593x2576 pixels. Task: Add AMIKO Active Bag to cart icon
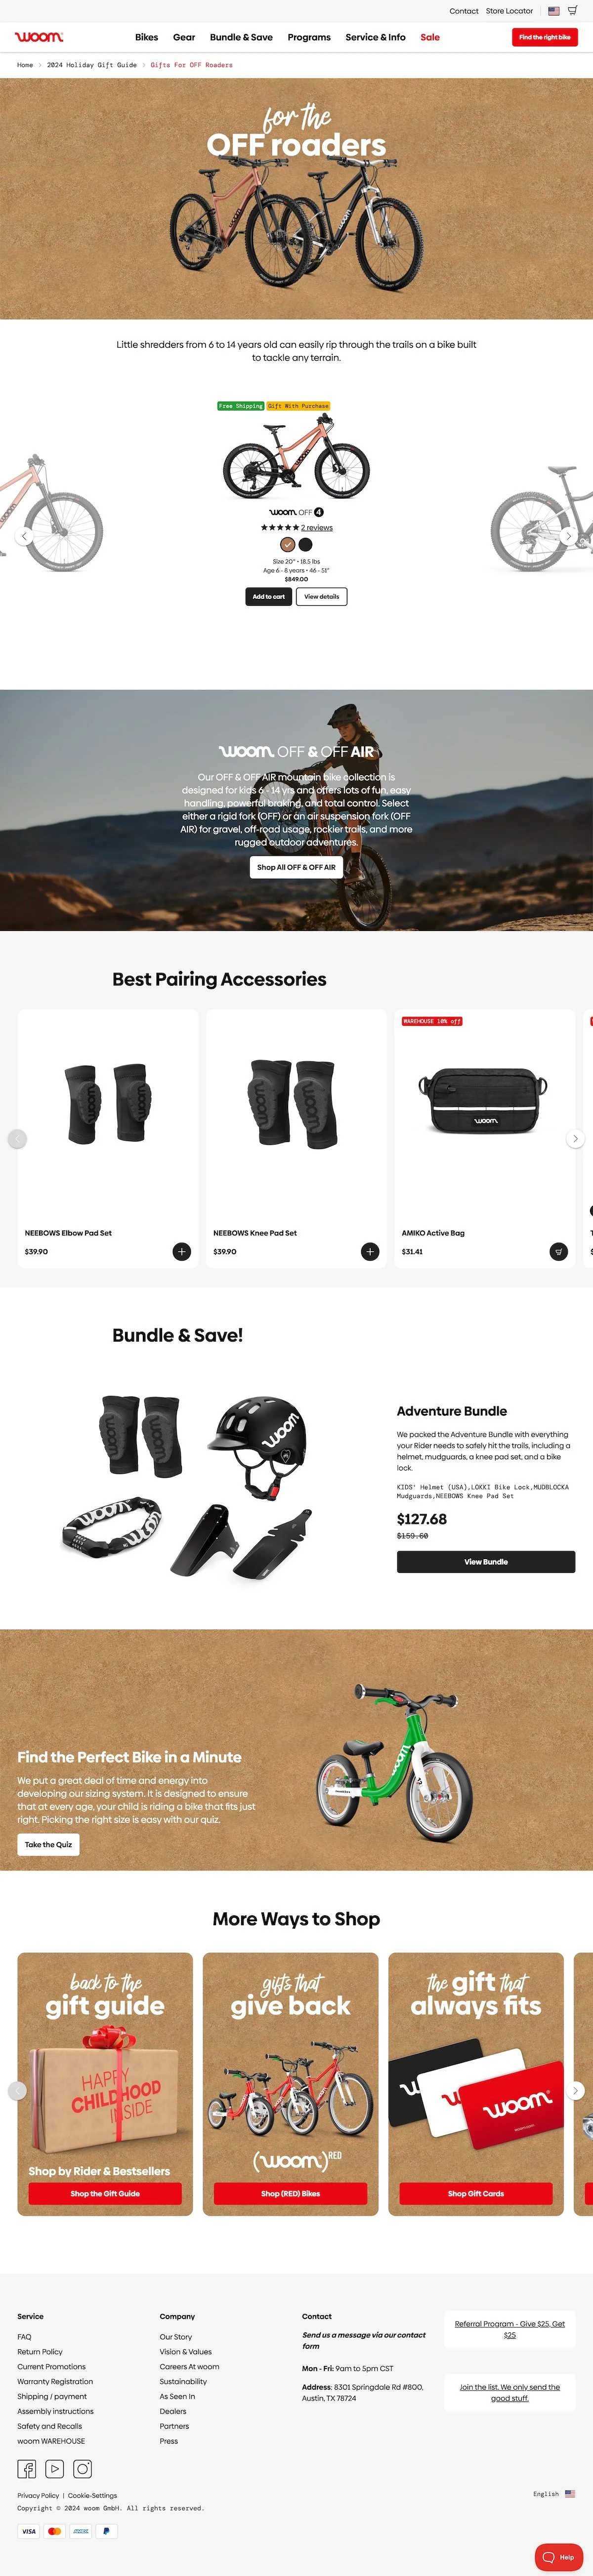(559, 1251)
